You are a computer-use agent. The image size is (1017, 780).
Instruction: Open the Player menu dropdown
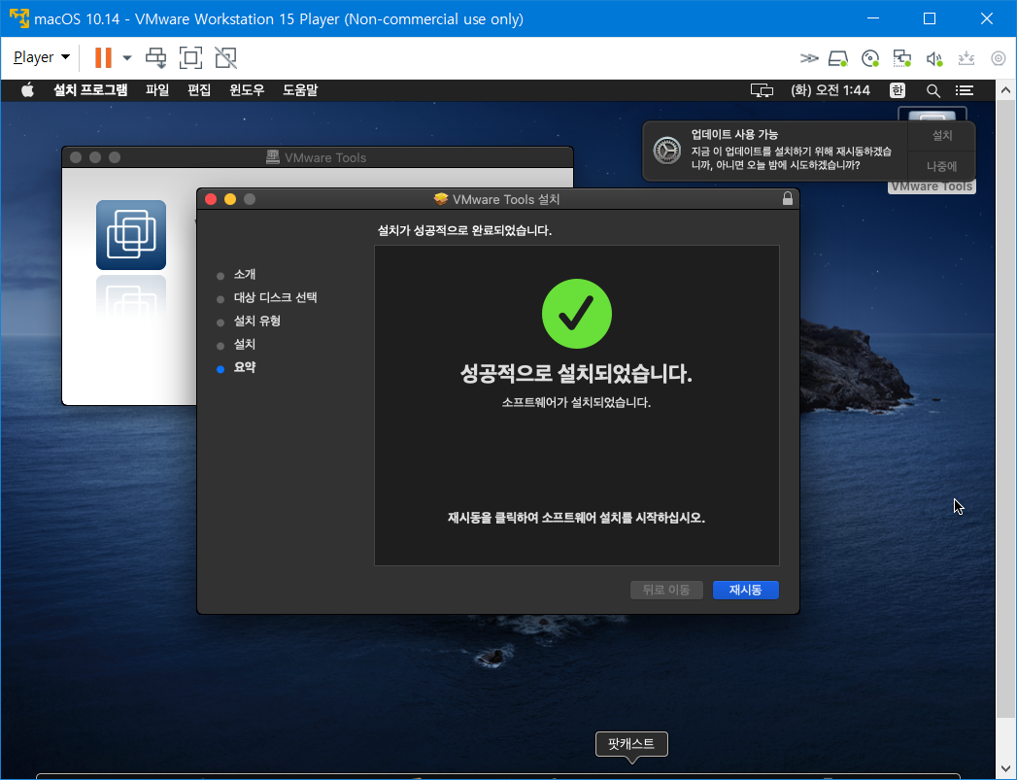point(42,57)
